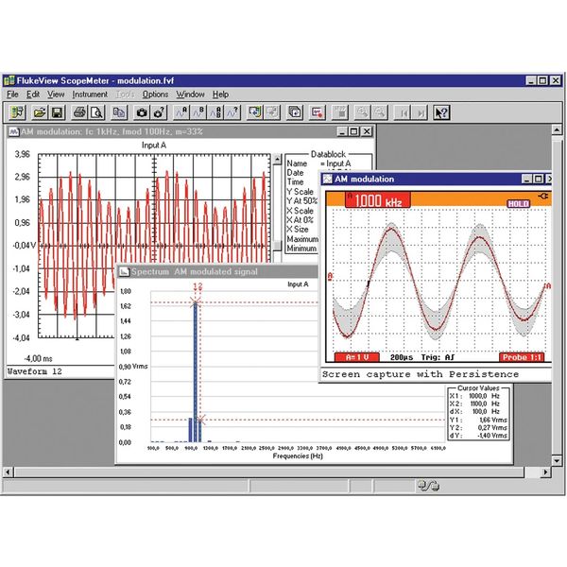Click the AM modulation screen capture title bar
Viewport: 567px width, 567px height.
416,179
